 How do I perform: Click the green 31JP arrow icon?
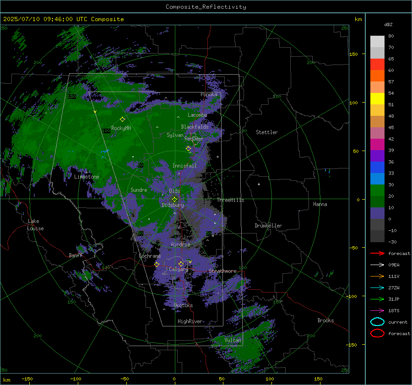tap(377, 299)
